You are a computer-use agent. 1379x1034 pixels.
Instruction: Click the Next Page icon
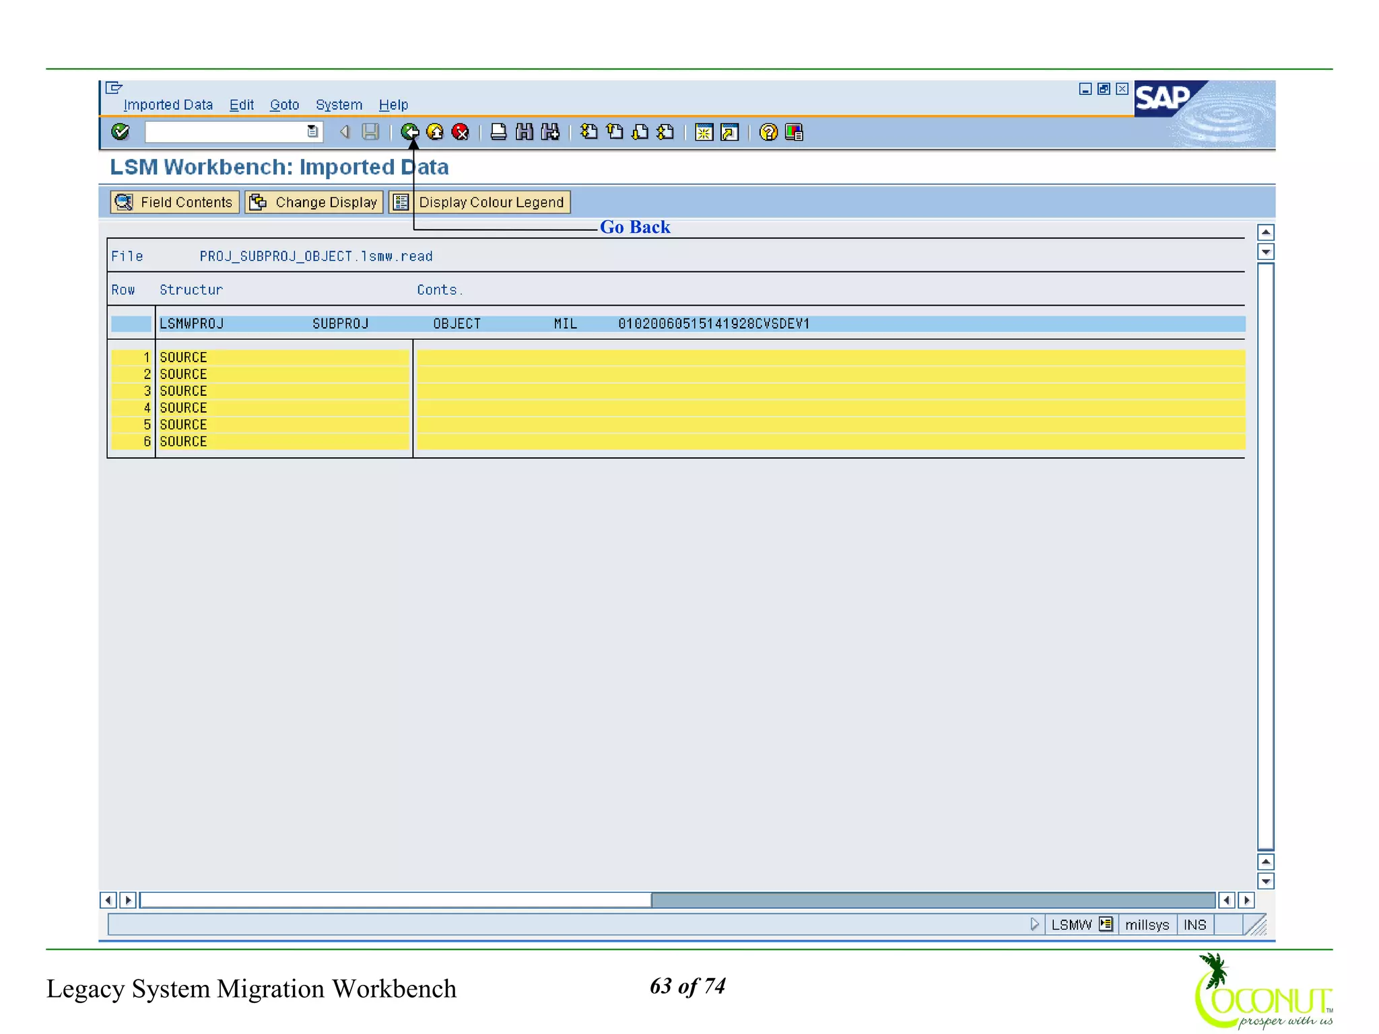640,132
